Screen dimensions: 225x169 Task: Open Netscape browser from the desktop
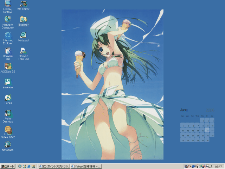(x=7, y=144)
